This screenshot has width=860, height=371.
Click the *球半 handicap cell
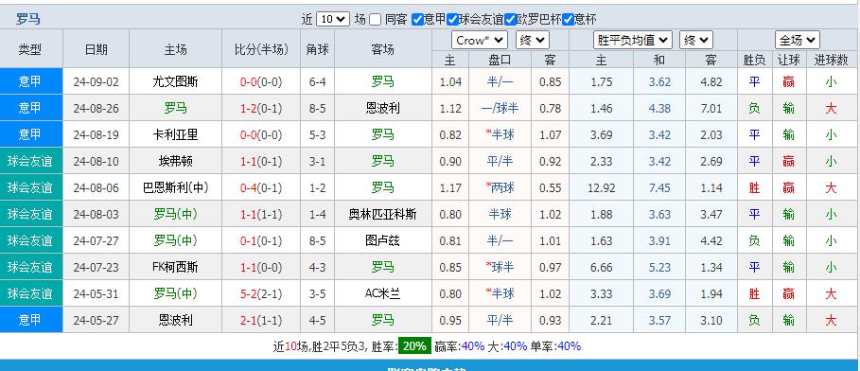click(500, 267)
